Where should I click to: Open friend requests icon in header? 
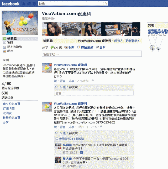coord(24,4)
